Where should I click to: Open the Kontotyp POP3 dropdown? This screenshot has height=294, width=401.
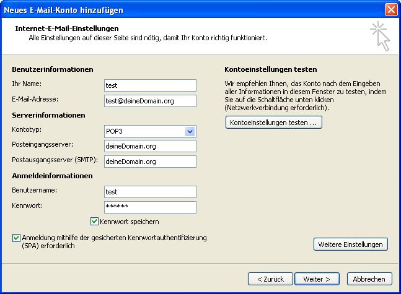point(190,131)
